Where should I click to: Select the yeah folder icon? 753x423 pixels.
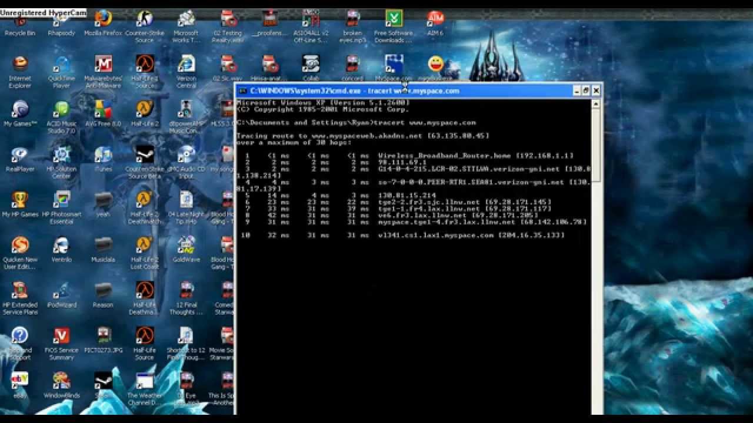(x=103, y=204)
